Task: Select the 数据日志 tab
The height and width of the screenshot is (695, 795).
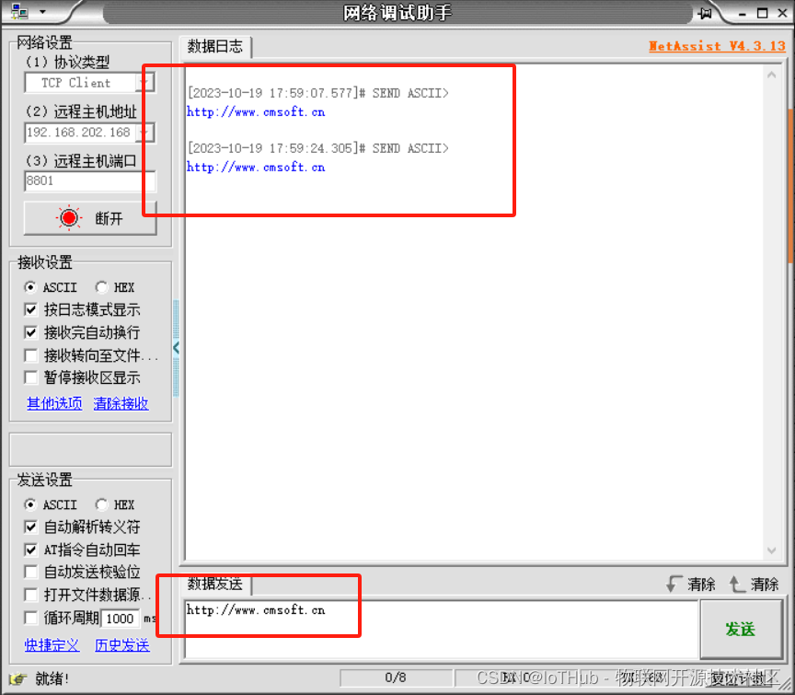Action: click(x=215, y=47)
